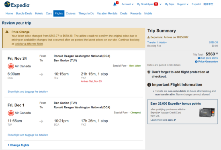This screenshot has height=150, width=221.
Task: Open the Hotels tab
Action: click(x=39, y=13)
